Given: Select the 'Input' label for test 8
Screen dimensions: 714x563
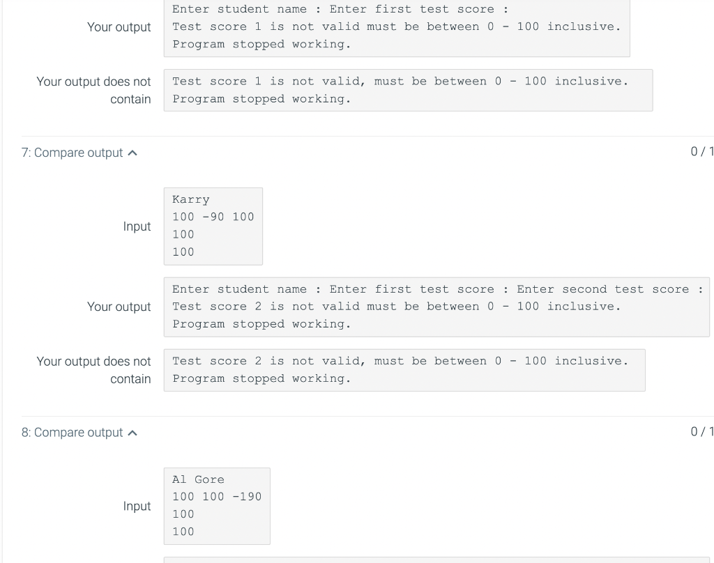Looking at the screenshot, I should [137, 507].
